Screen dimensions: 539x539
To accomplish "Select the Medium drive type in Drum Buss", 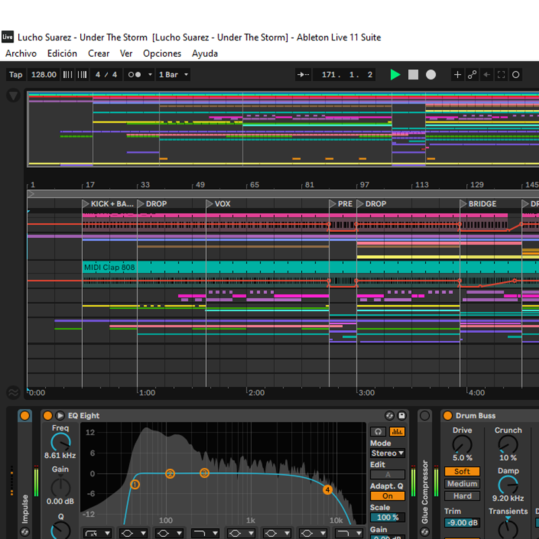I will [x=462, y=484].
